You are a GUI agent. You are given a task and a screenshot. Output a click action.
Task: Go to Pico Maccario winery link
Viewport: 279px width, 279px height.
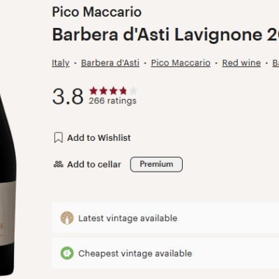(x=181, y=63)
